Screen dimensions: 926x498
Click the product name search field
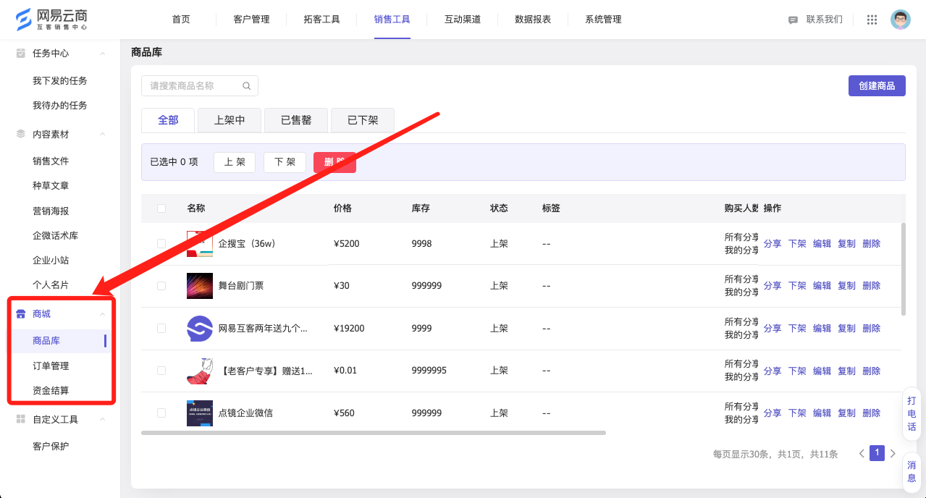[x=193, y=86]
